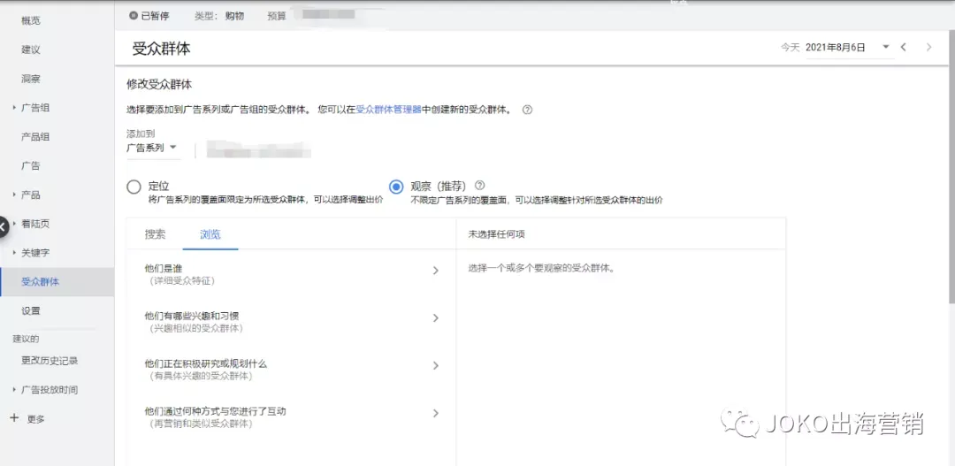
Task: Switch to the 浏览 tab
Action: coord(210,234)
